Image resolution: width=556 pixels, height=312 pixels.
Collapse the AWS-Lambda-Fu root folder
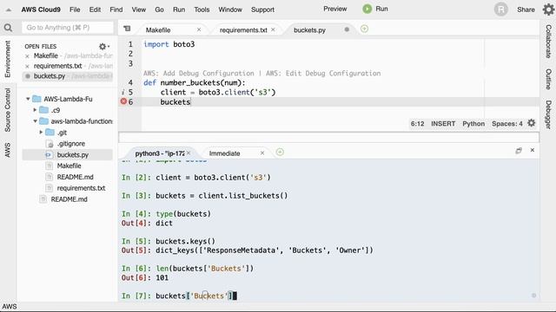(x=28, y=99)
